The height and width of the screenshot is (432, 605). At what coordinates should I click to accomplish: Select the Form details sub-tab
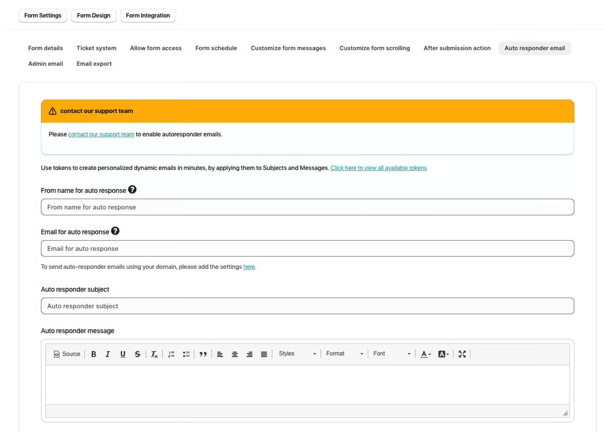pos(46,48)
